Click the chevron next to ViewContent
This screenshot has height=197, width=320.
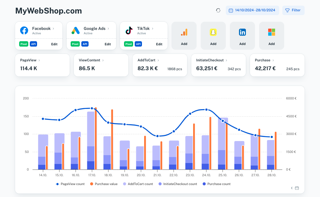[103, 60]
